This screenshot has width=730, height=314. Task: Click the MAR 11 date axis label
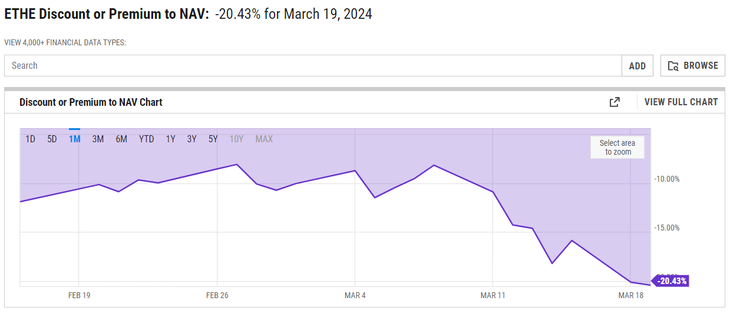[x=493, y=296]
